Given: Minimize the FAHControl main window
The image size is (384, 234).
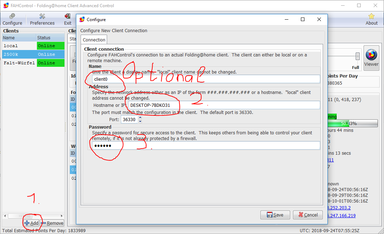Looking at the screenshot, I should (343, 5).
